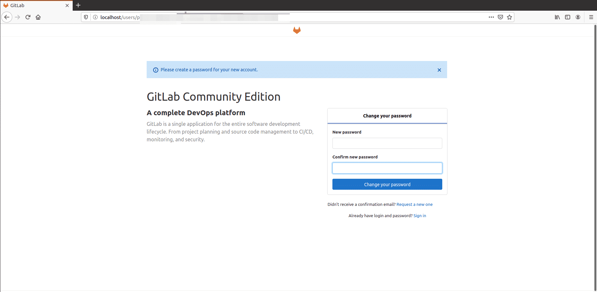Image resolution: width=597 pixels, height=292 pixels.
Task: Open the Firefox account menu
Action: click(x=578, y=17)
